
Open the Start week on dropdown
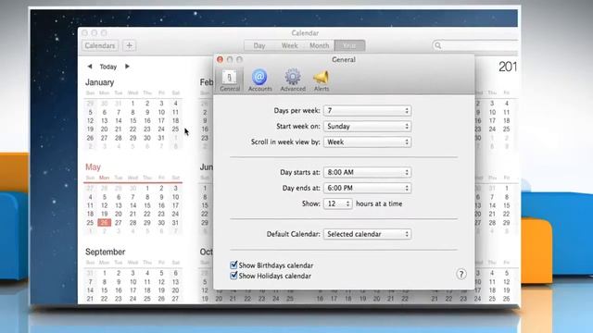(367, 126)
